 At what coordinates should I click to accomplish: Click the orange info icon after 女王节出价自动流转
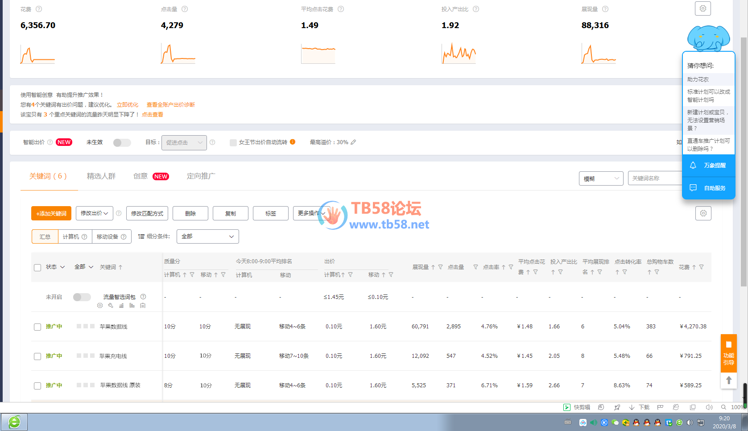pyautogui.click(x=293, y=142)
